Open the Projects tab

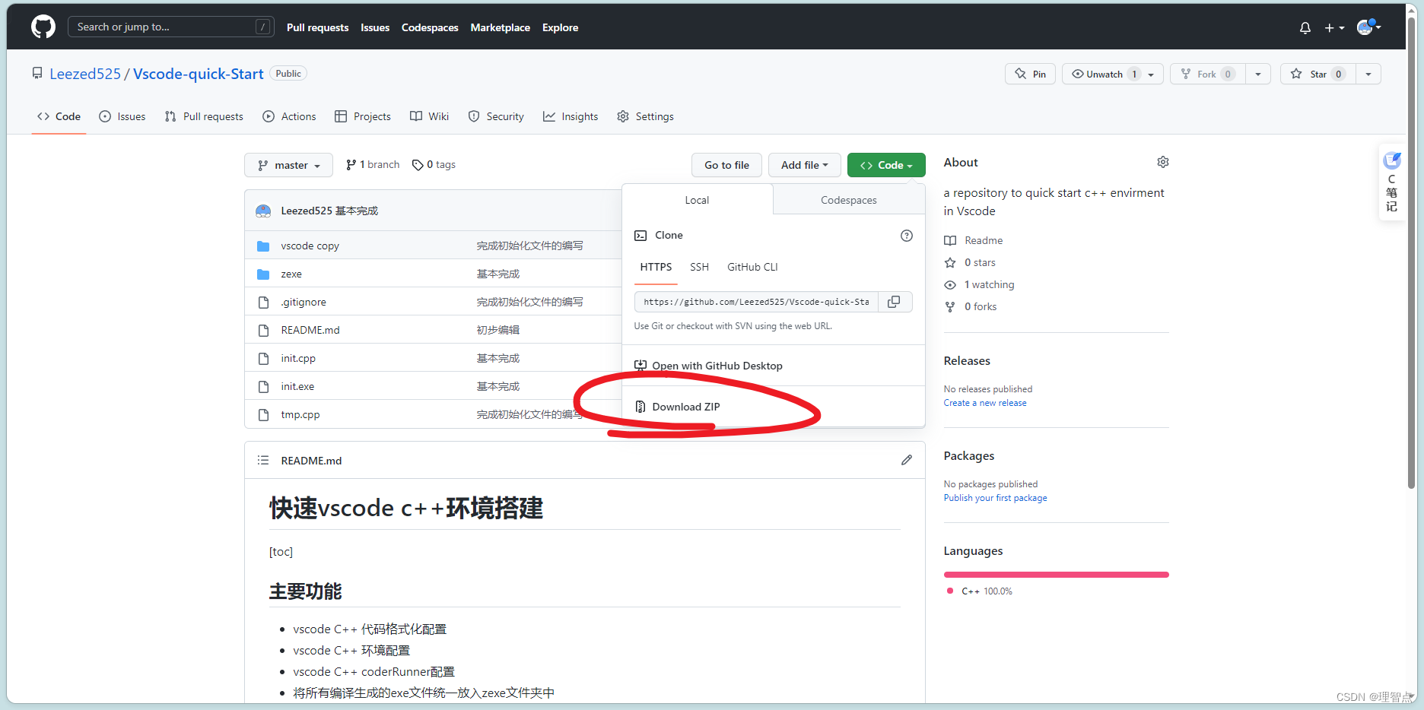[363, 116]
